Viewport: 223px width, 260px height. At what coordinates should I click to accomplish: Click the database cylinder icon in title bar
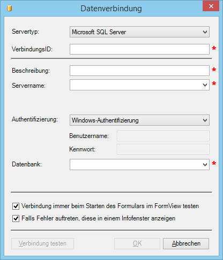9,8
